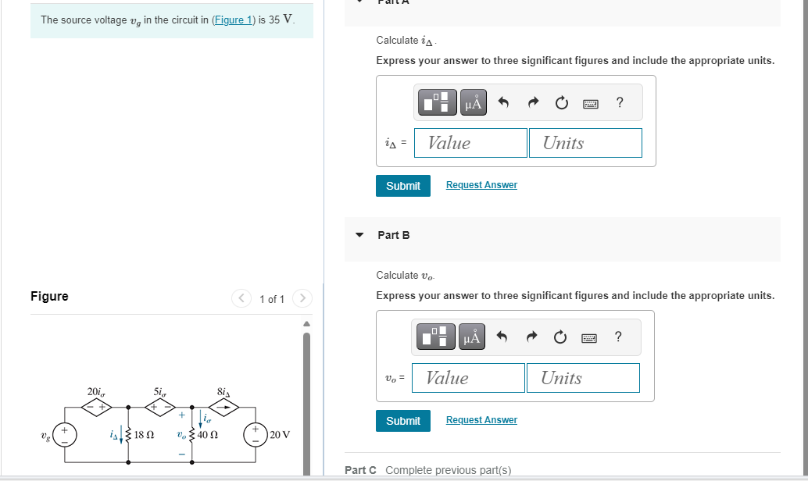Image resolution: width=808 pixels, height=481 pixels.
Task: Click the help question mark in Part A toolbar
Action: click(x=619, y=102)
